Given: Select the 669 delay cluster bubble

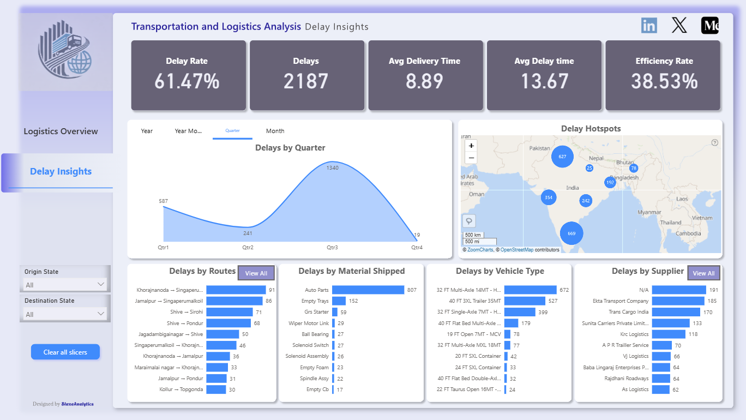Looking at the screenshot, I should 571,233.
